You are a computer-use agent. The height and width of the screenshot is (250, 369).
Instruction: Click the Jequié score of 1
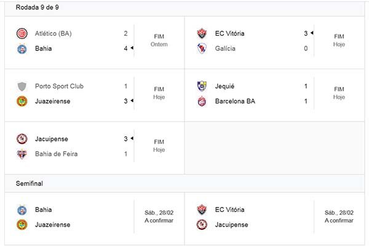click(306, 86)
